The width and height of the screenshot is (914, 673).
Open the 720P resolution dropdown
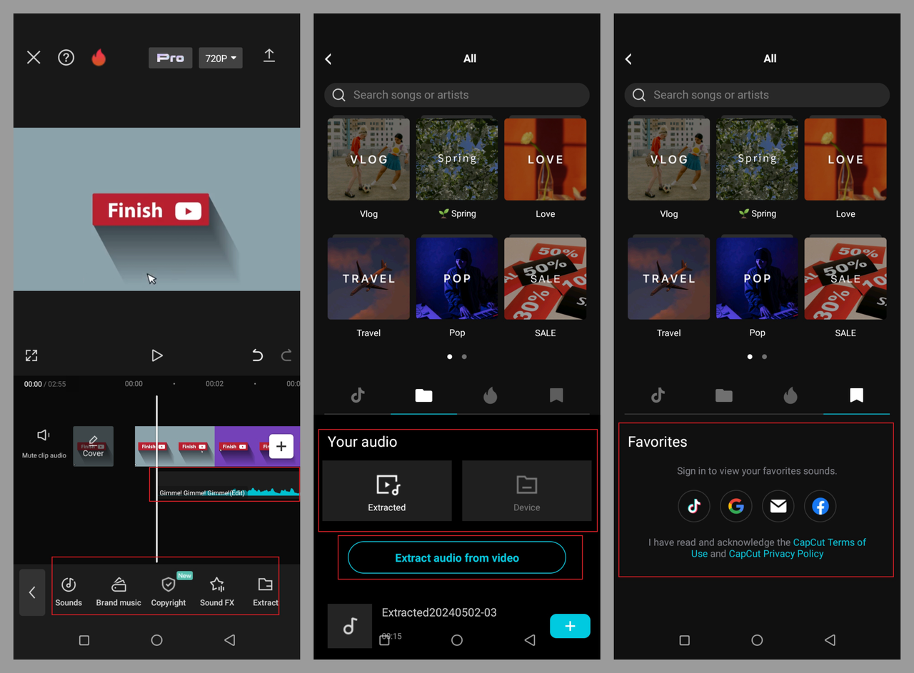tap(220, 58)
